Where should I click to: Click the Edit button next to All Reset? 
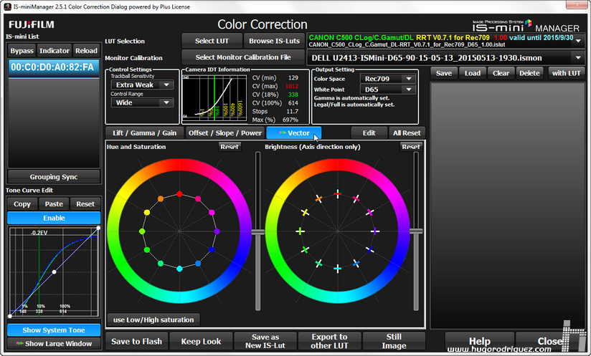point(369,133)
